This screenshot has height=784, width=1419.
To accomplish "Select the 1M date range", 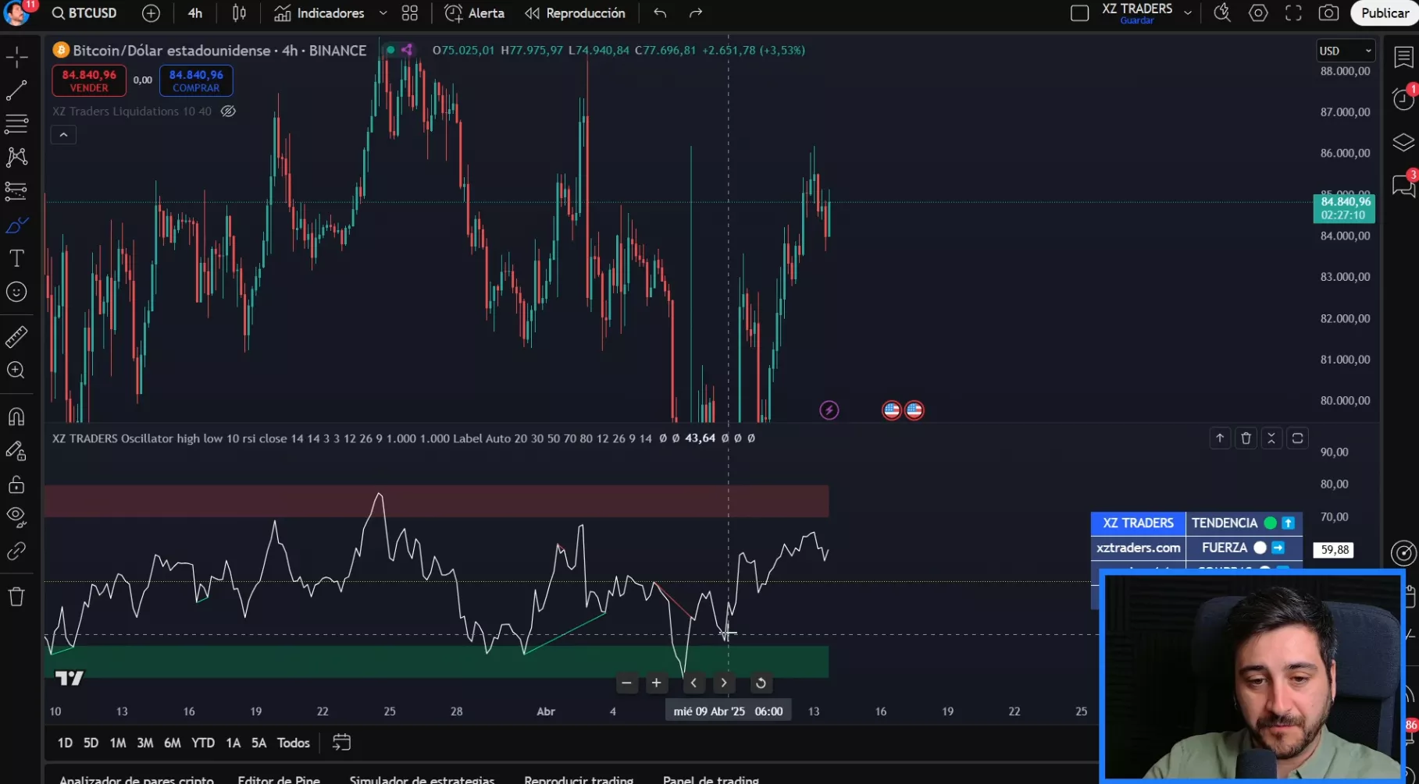I will pyautogui.click(x=118, y=743).
